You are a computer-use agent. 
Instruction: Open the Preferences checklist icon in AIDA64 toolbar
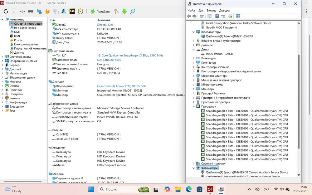(x=56, y=11)
